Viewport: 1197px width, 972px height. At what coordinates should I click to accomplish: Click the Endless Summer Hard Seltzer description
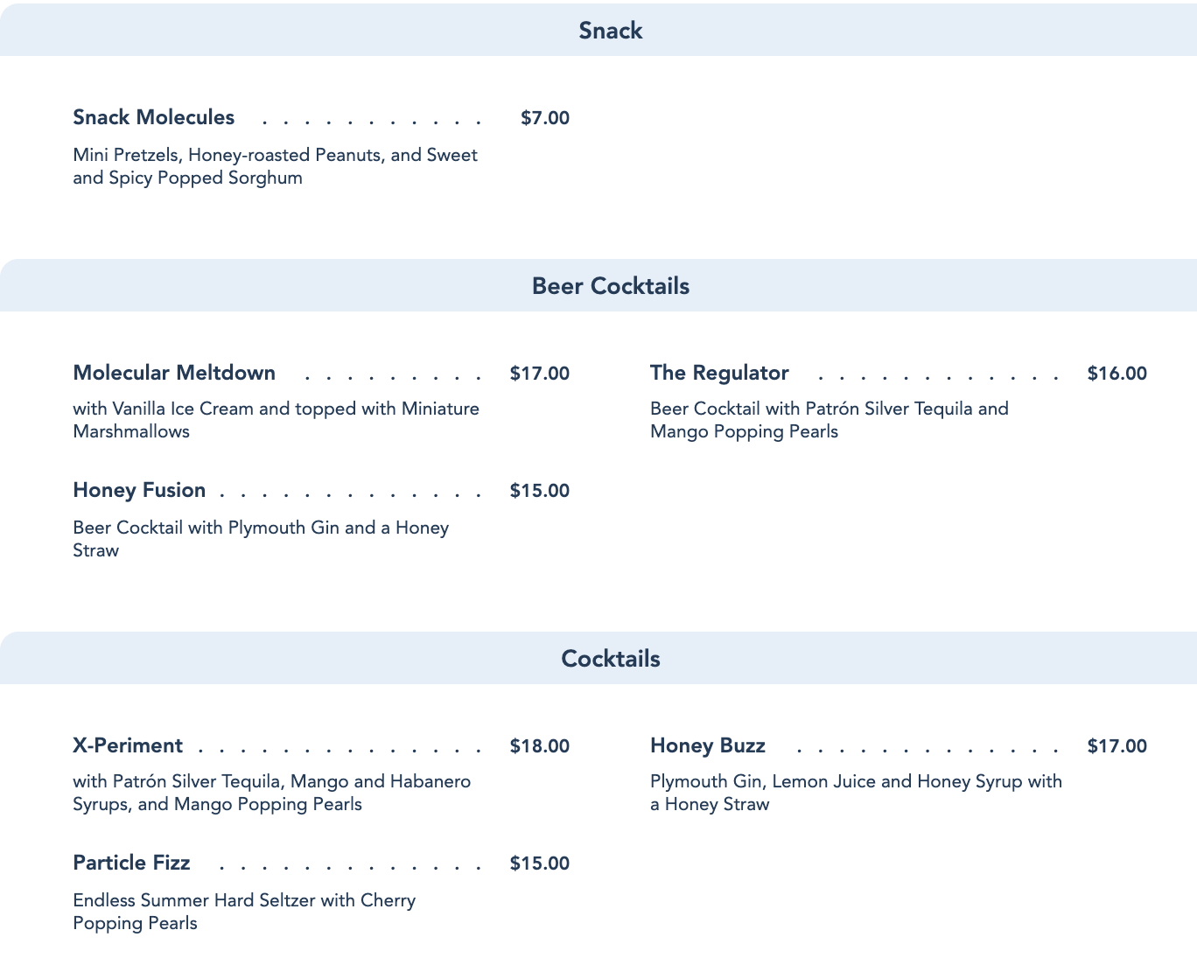point(244,912)
